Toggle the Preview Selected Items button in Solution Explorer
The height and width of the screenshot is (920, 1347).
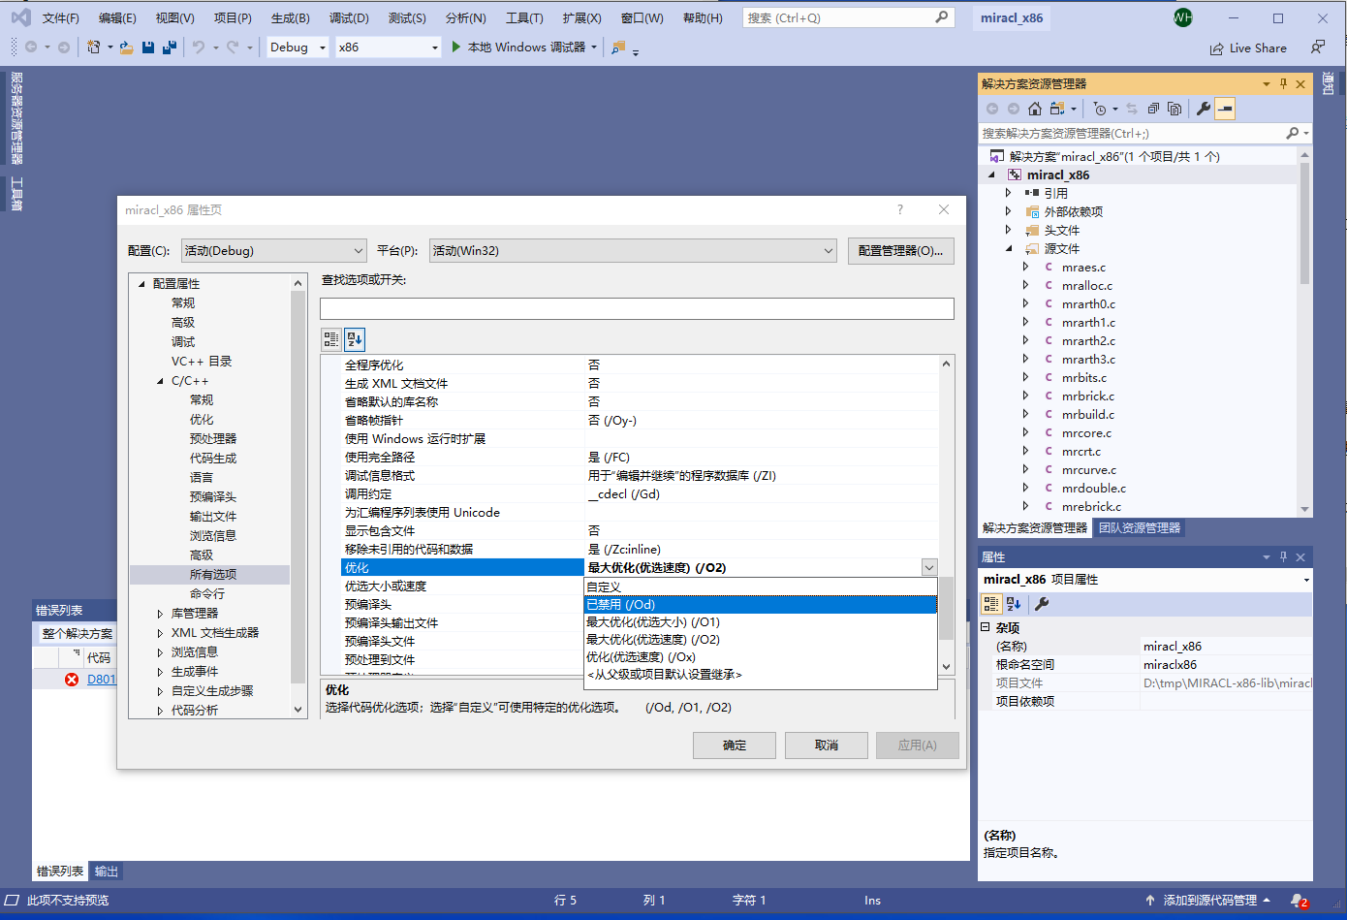pos(1225,109)
